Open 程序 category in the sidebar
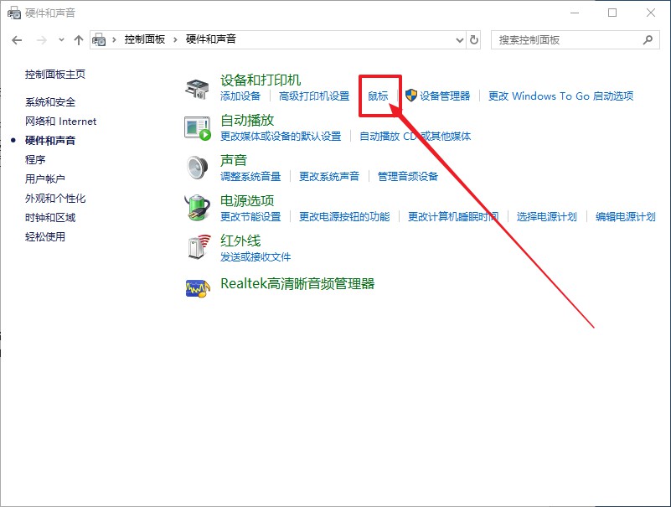671x507 pixels. point(35,160)
